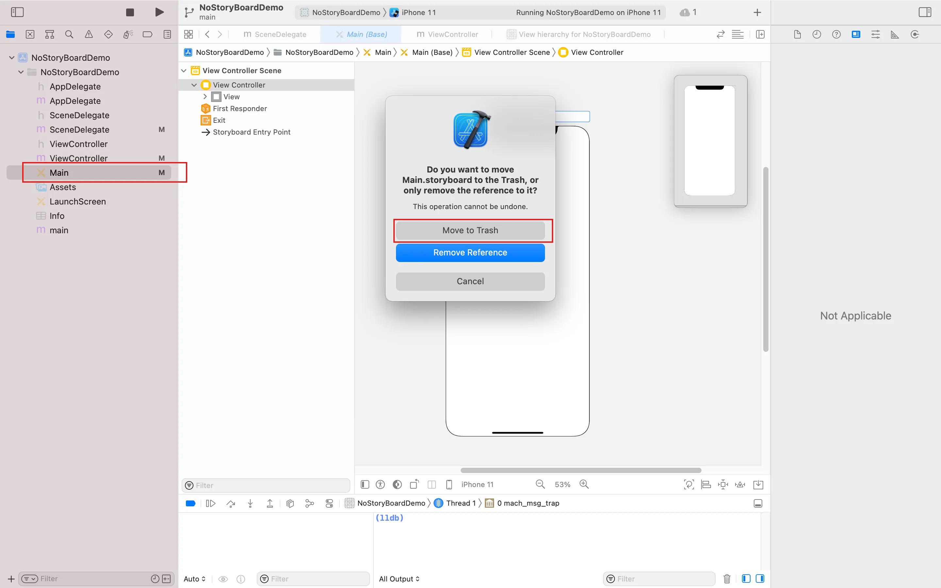Collapse View Controller disclosure in outline
Viewport: 941px width, 588px height.
point(194,85)
